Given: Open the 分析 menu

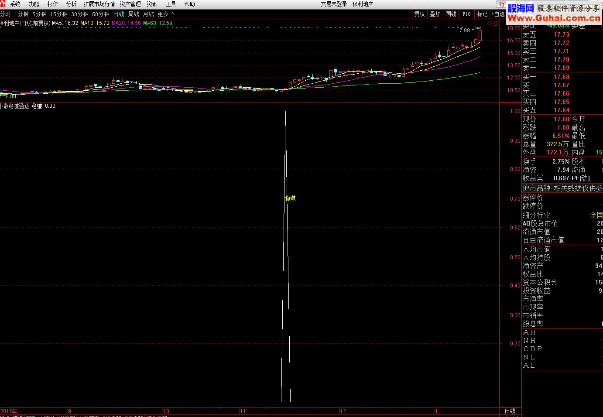Looking at the screenshot, I should (x=72, y=4).
